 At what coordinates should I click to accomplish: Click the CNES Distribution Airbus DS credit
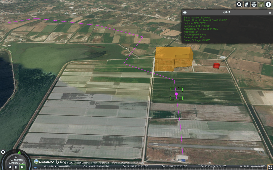pyautogui.click(x=128, y=163)
